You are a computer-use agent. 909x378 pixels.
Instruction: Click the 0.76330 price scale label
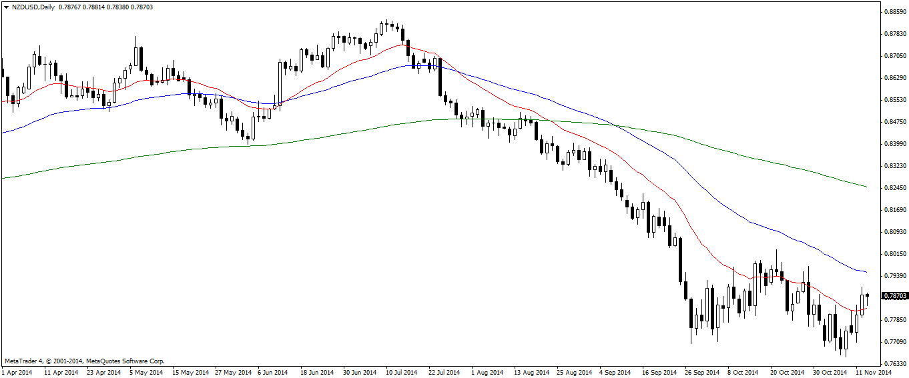[894, 363]
